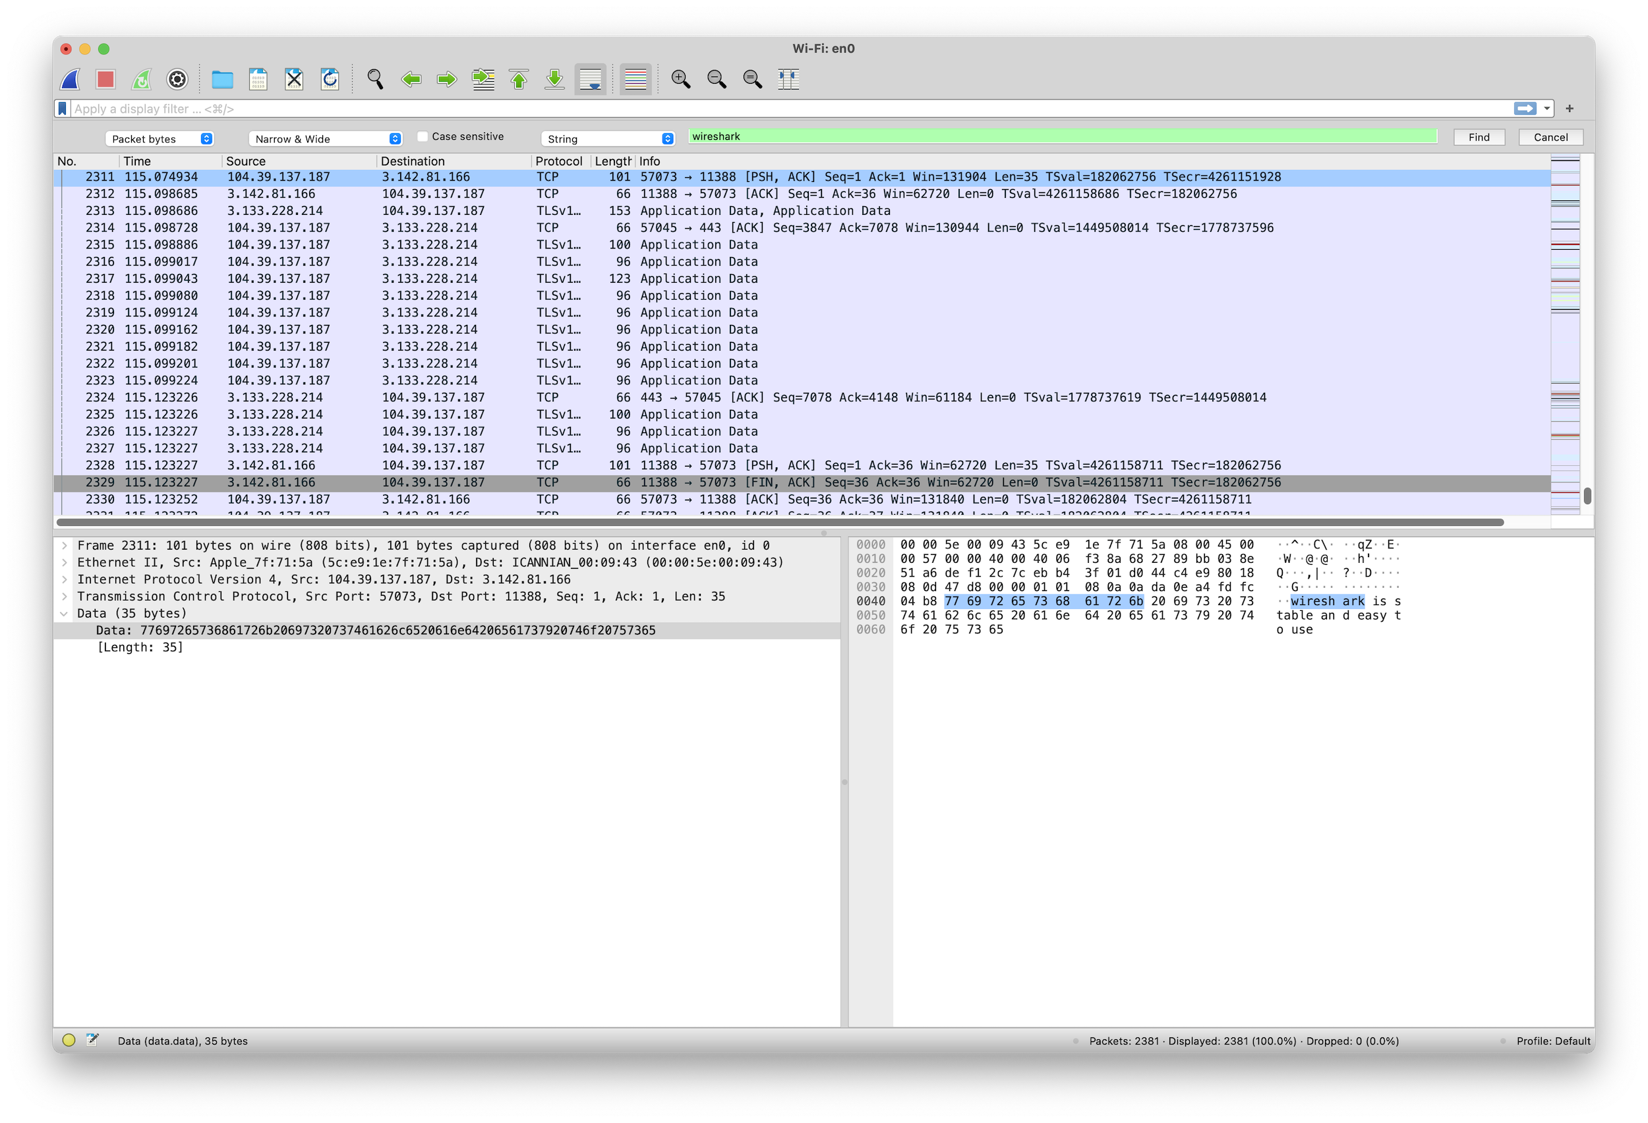
Task: Enable the Case sensitive checkbox
Action: 423,136
